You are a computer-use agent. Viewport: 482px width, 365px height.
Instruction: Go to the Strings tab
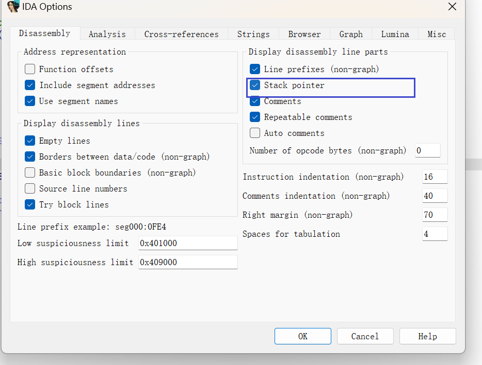253,34
